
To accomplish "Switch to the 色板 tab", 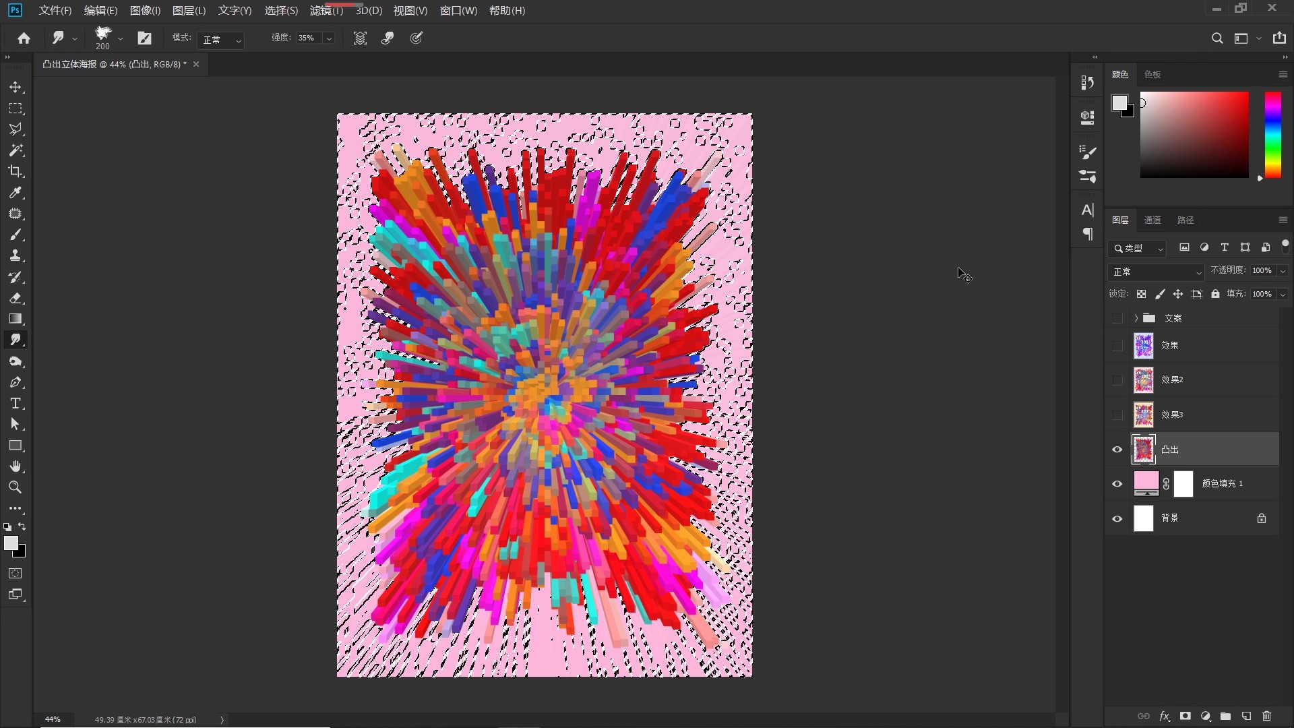I will [x=1152, y=75].
